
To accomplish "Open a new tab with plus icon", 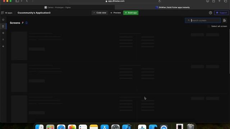I will click(219, 1).
